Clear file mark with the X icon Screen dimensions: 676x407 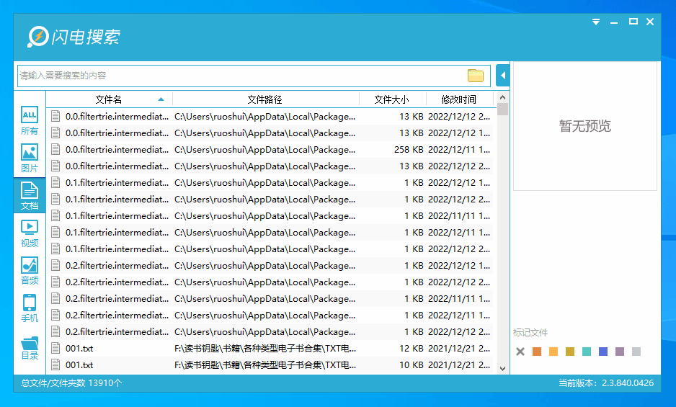coord(520,352)
